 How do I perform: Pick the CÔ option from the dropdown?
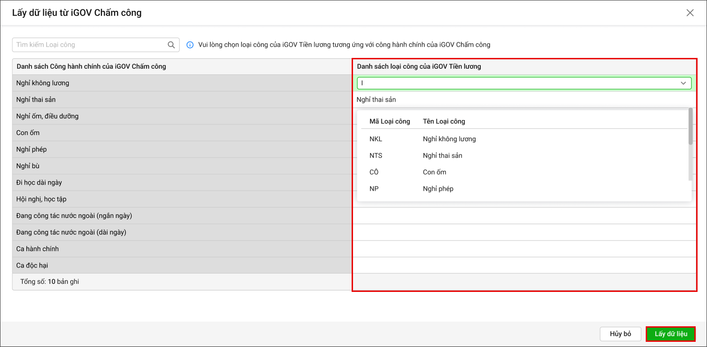coord(524,172)
